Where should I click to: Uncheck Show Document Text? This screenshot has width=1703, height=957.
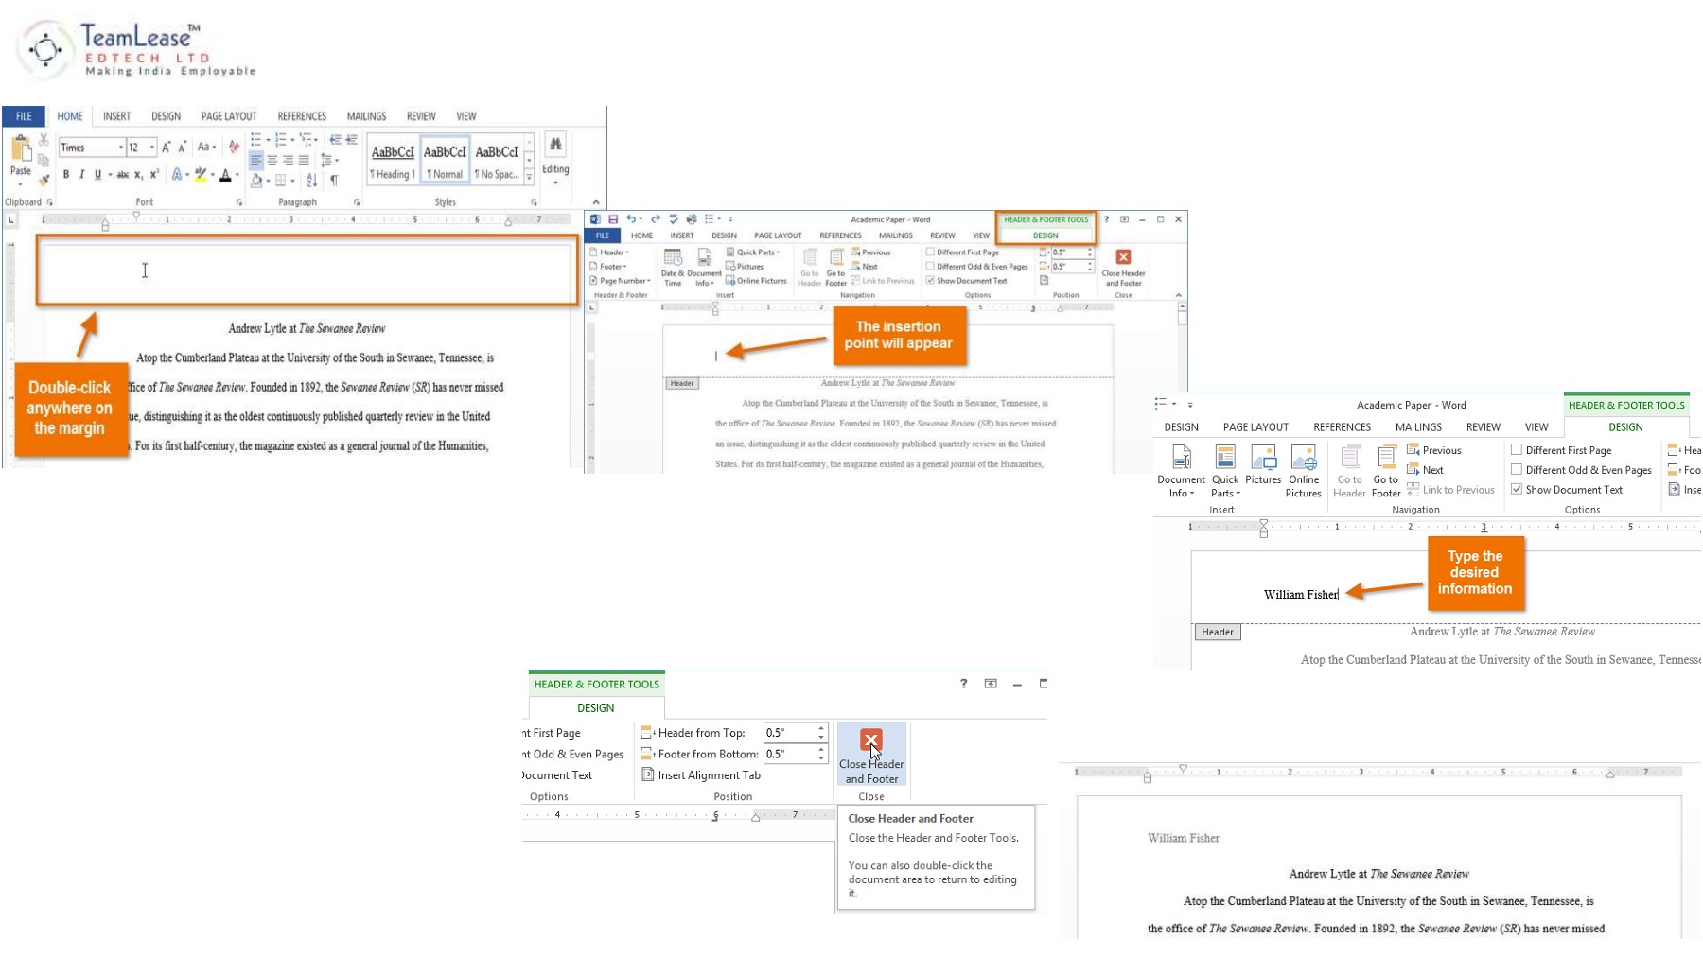click(x=1519, y=489)
